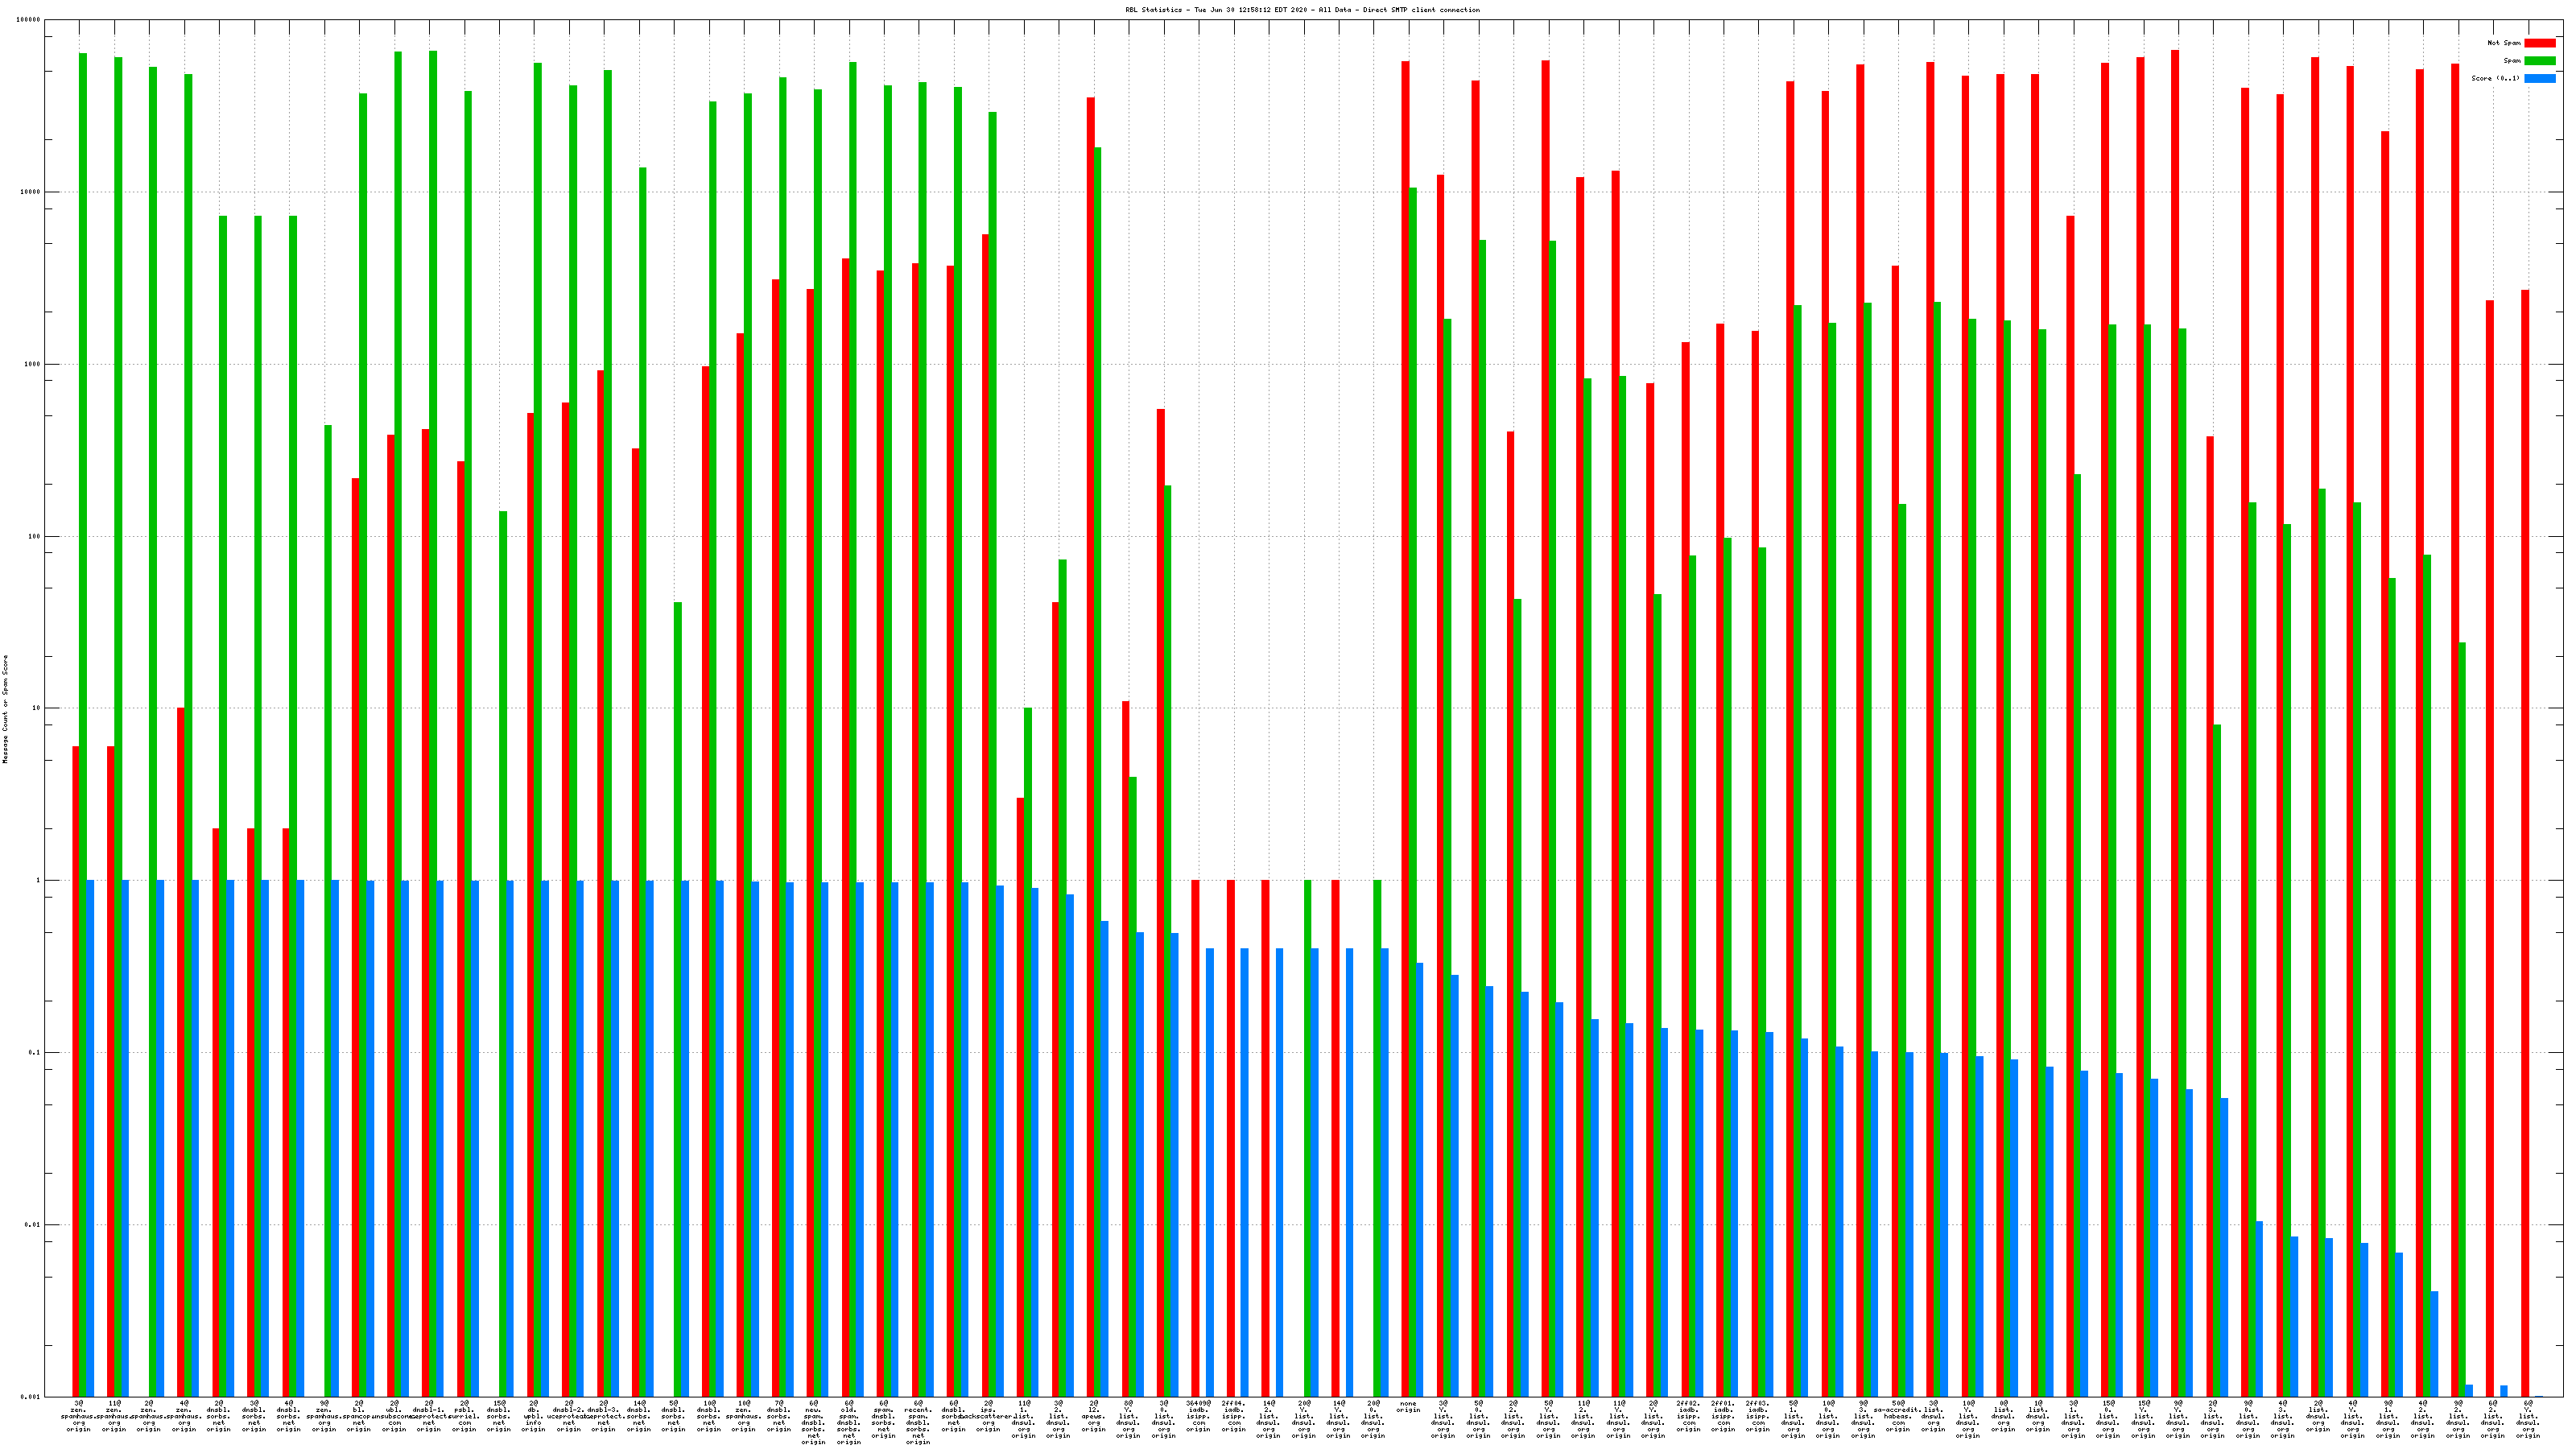Click the 36400 iadb.isipp.com x-axis label

(1198, 1416)
